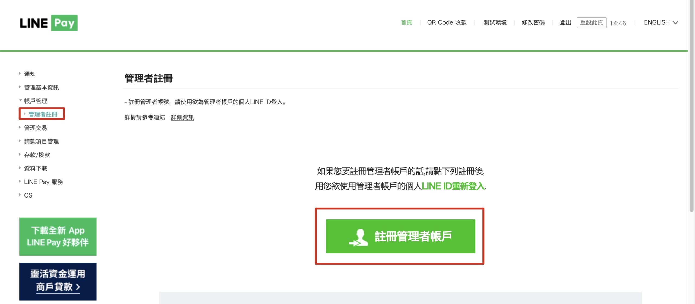
Task: Expand 存款/撥款 sidebar item
Action: pyautogui.click(x=37, y=155)
